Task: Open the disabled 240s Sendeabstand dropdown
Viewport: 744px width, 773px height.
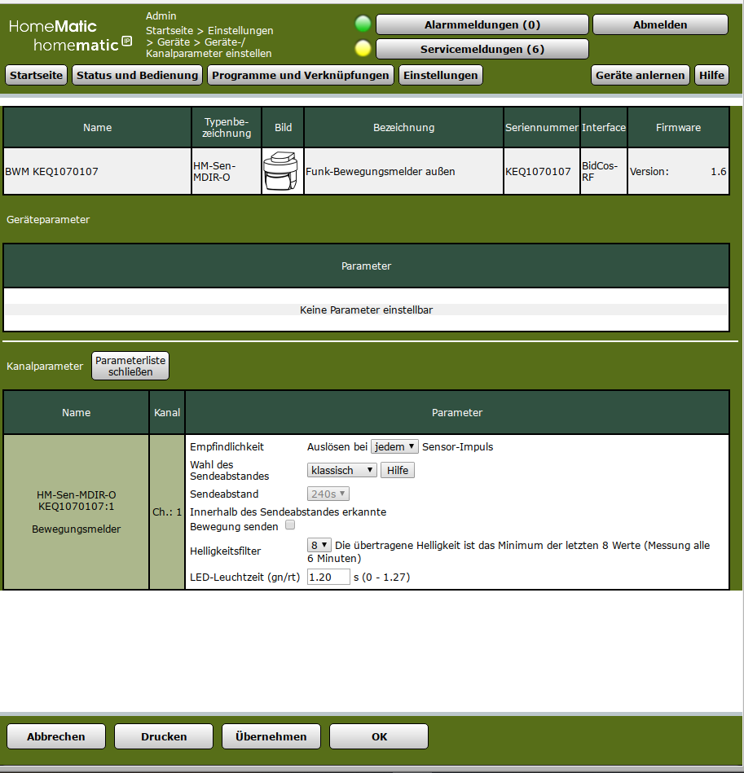Action: (x=328, y=494)
